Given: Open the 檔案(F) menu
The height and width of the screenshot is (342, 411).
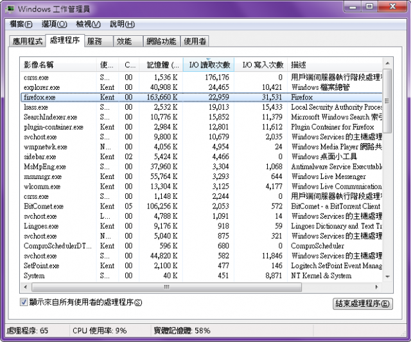Looking at the screenshot, I should point(21,24).
